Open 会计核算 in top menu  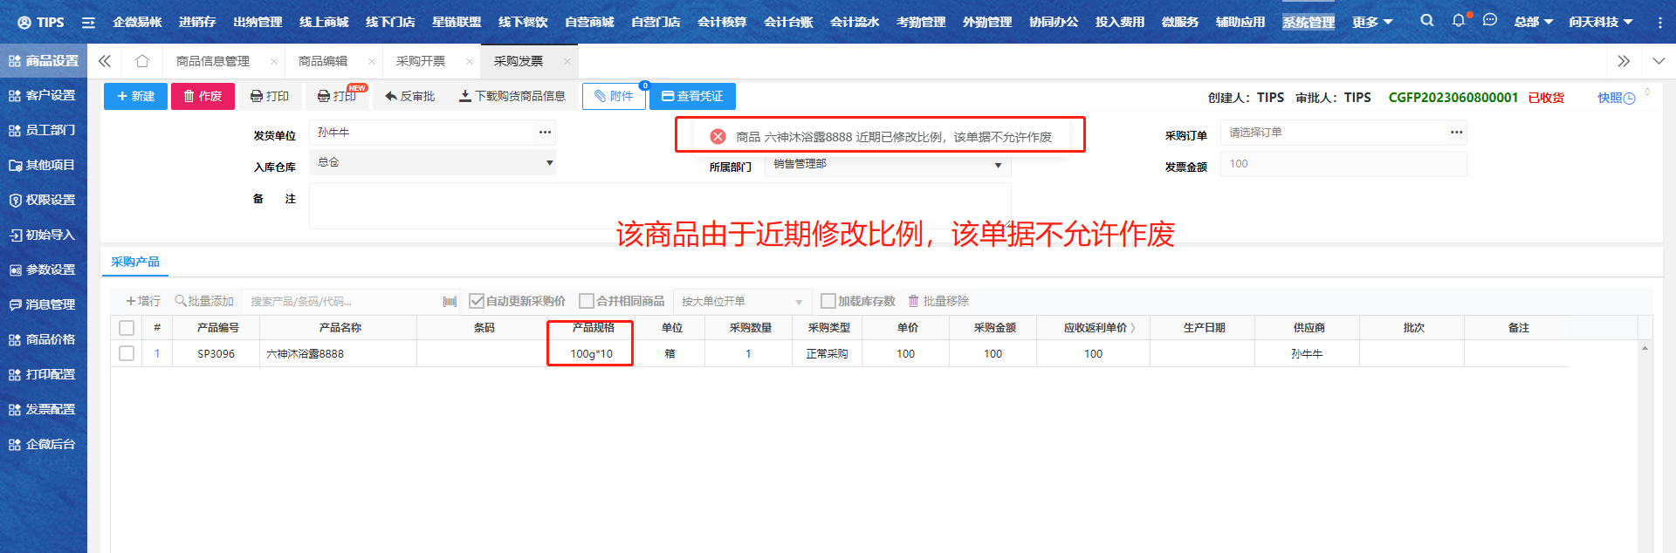pyautogui.click(x=722, y=22)
